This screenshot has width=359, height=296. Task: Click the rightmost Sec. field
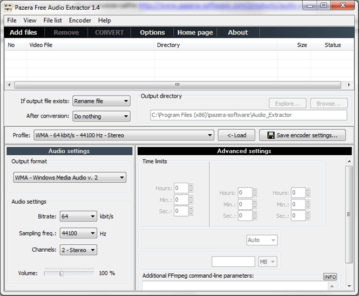click(x=298, y=216)
